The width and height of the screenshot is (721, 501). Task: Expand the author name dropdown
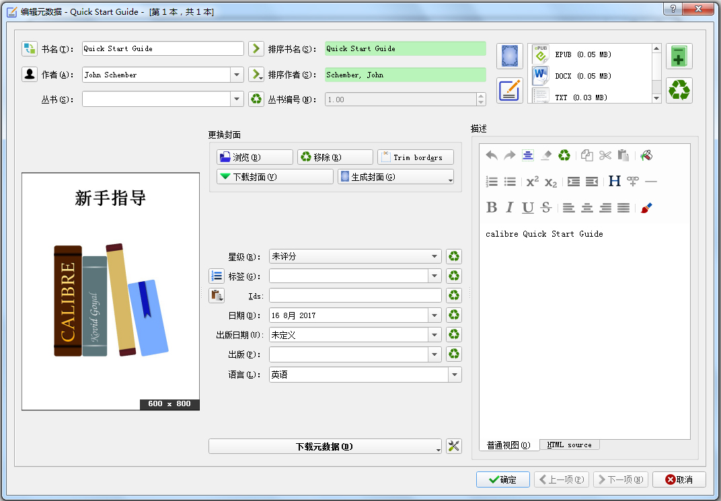click(x=236, y=75)
